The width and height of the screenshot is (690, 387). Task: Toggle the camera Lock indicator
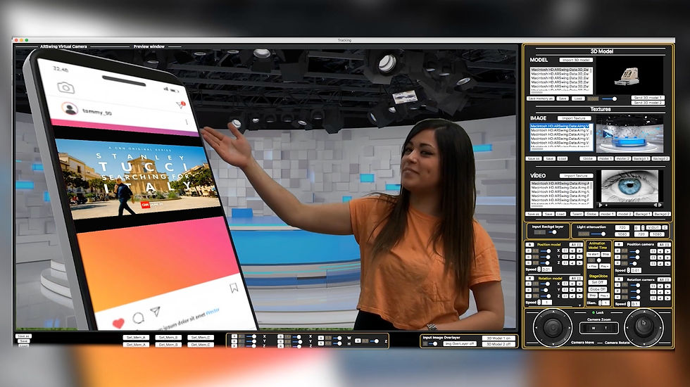pyautogui.click(x=594, y=312)
